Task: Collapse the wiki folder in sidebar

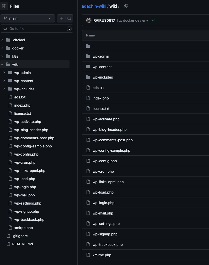Action: 2,65
